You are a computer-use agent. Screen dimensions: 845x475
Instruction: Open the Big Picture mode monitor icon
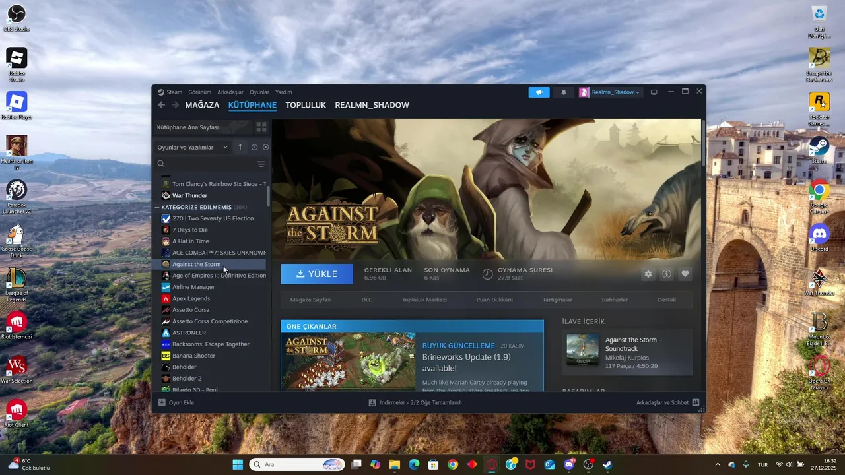(x=654, y=92)
